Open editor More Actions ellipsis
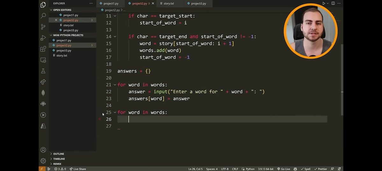Viewport: 382px width, 171px height. click(339, 3)
